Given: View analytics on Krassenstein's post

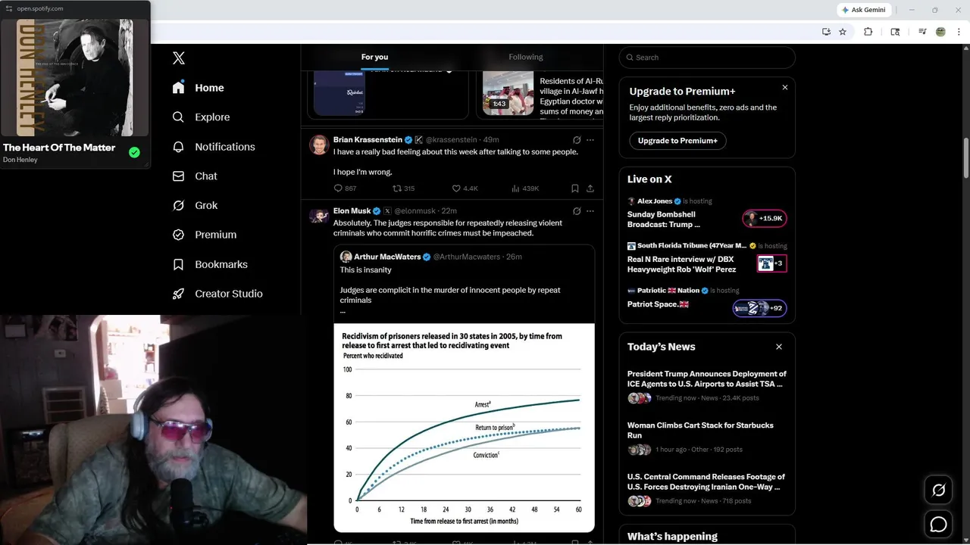Looking at the screenshot, I should (525, 188).
